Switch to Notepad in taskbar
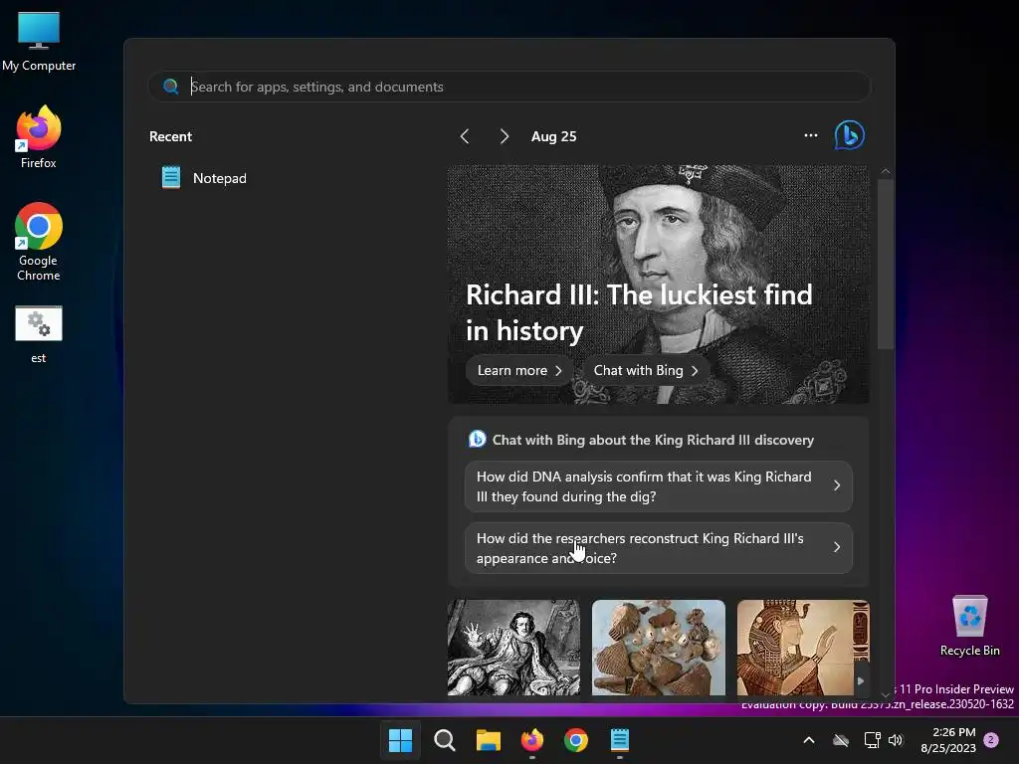This screenshot has width=1019, height=764. [620, 740]
